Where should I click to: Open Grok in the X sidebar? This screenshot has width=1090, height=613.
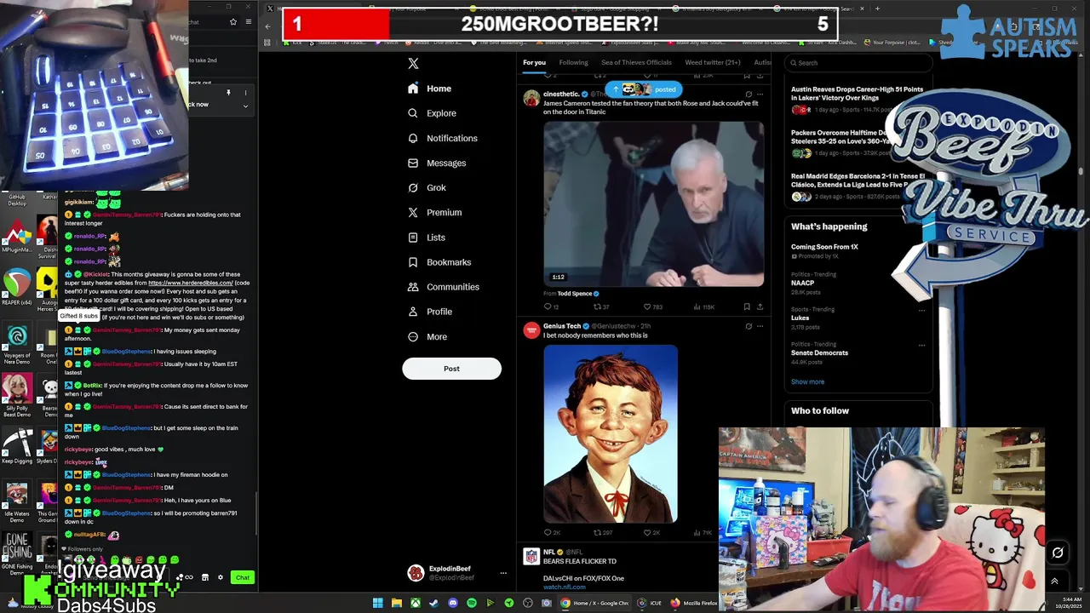pyautogui.click(x=427, y=187)
